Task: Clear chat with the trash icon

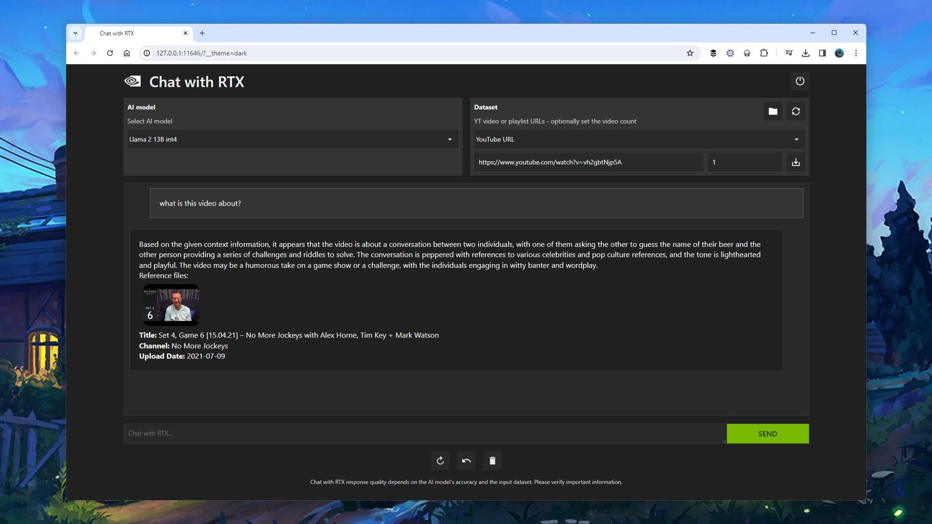Action: (x=492, y=461)
